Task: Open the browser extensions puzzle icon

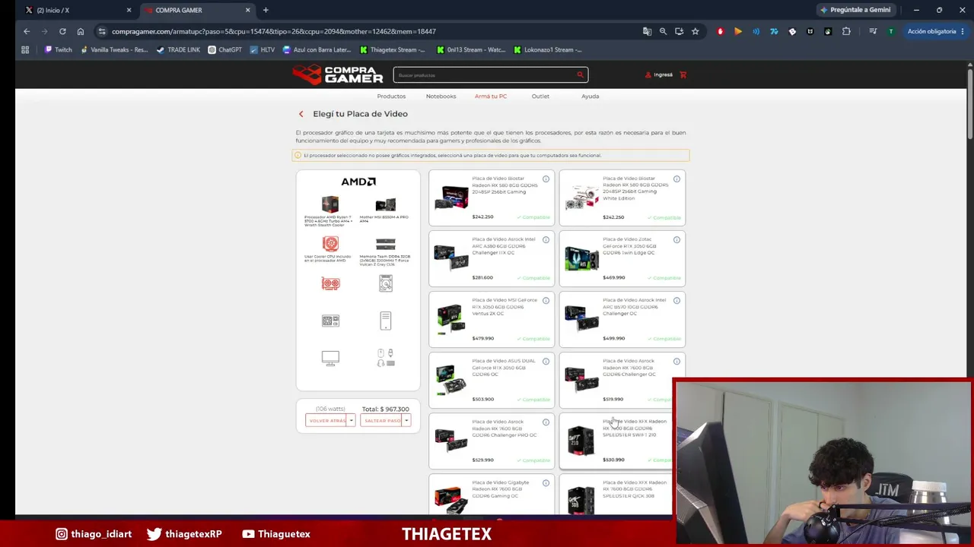Action: coord(846,31)
